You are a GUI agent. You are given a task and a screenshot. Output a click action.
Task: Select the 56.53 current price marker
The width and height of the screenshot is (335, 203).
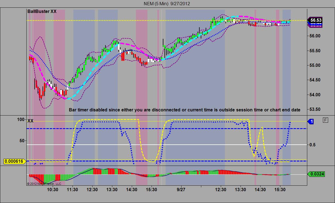pyautogui.click(x=315, y=20)
